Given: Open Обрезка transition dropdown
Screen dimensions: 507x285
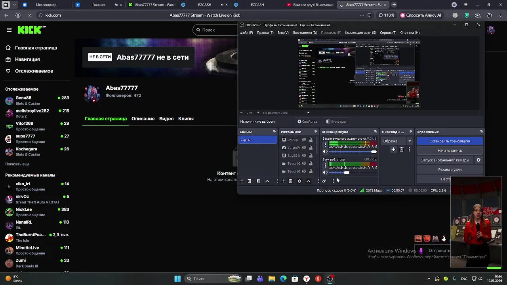Looking at the screenshot, I should pyautogui.click(x=397, y=141).
